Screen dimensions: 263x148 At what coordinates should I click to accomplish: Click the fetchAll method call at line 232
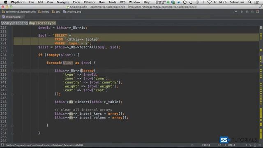click(88, 47)
